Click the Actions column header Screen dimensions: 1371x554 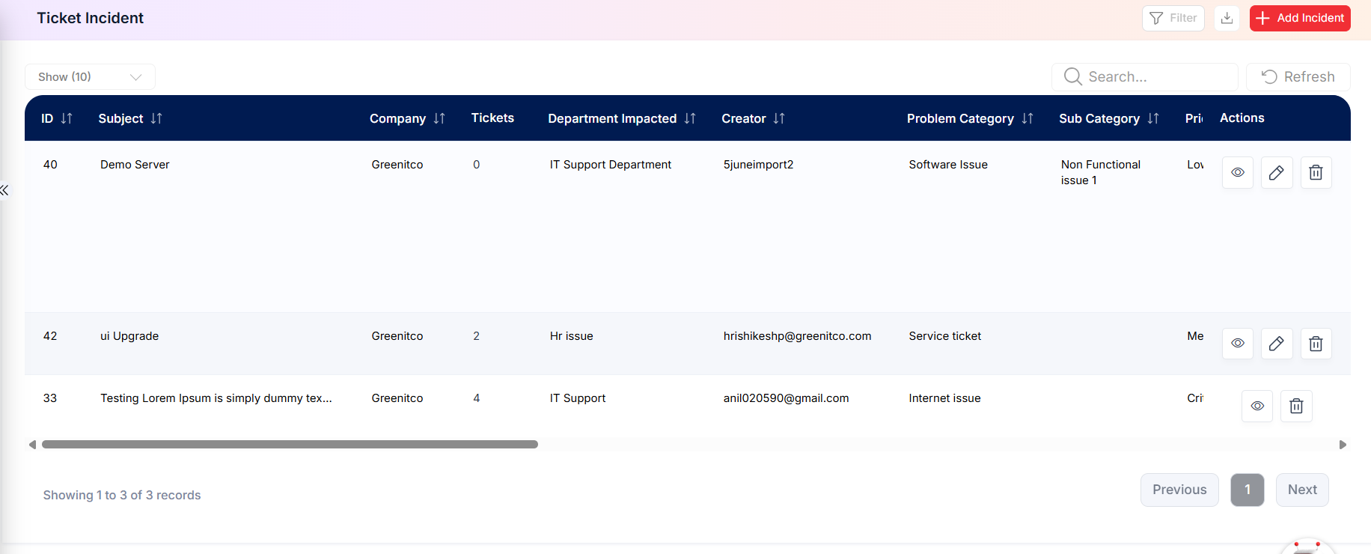click(x=1242, y=118)
